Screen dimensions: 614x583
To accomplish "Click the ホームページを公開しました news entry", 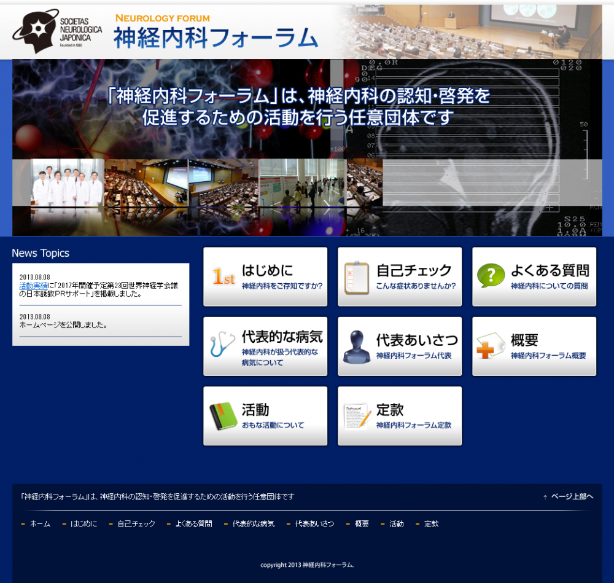I will tap(63, 325).
